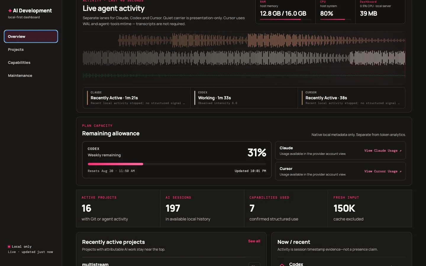Click the Cursor green activity waveform lane

point(244,75)
